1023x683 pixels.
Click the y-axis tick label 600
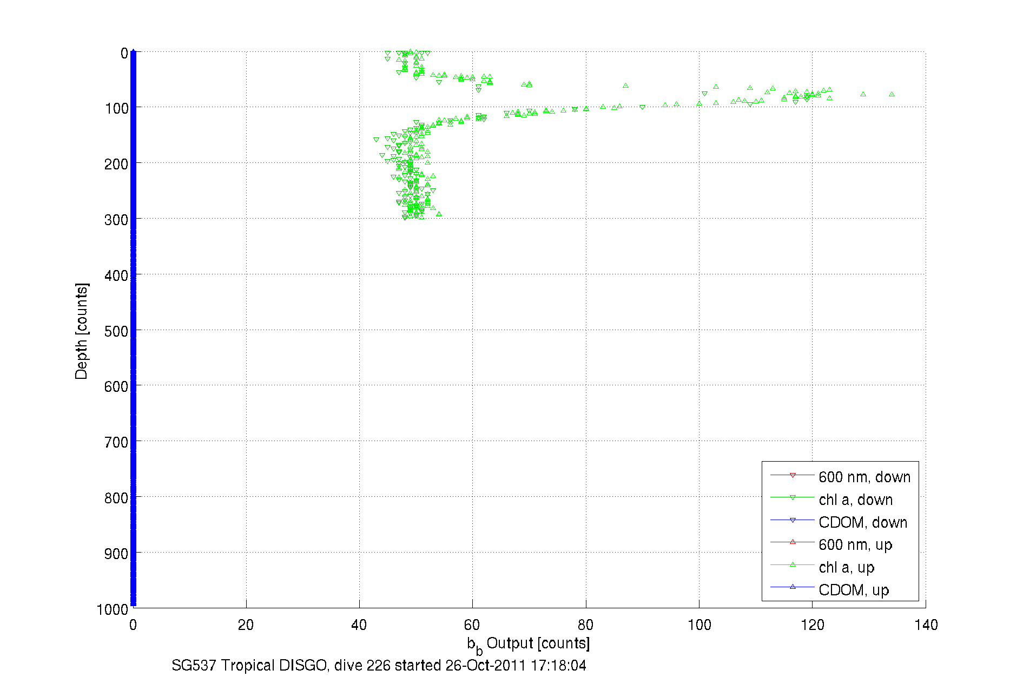click(x=116, y=386)
